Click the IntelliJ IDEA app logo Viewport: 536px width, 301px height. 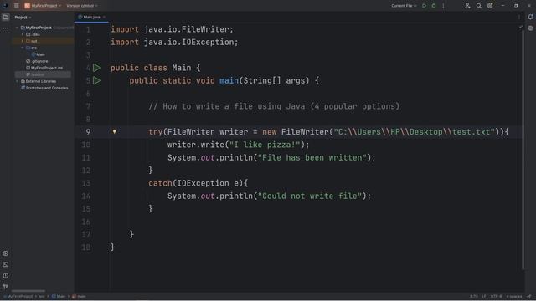pyautogui.click(x=6, y=6)
